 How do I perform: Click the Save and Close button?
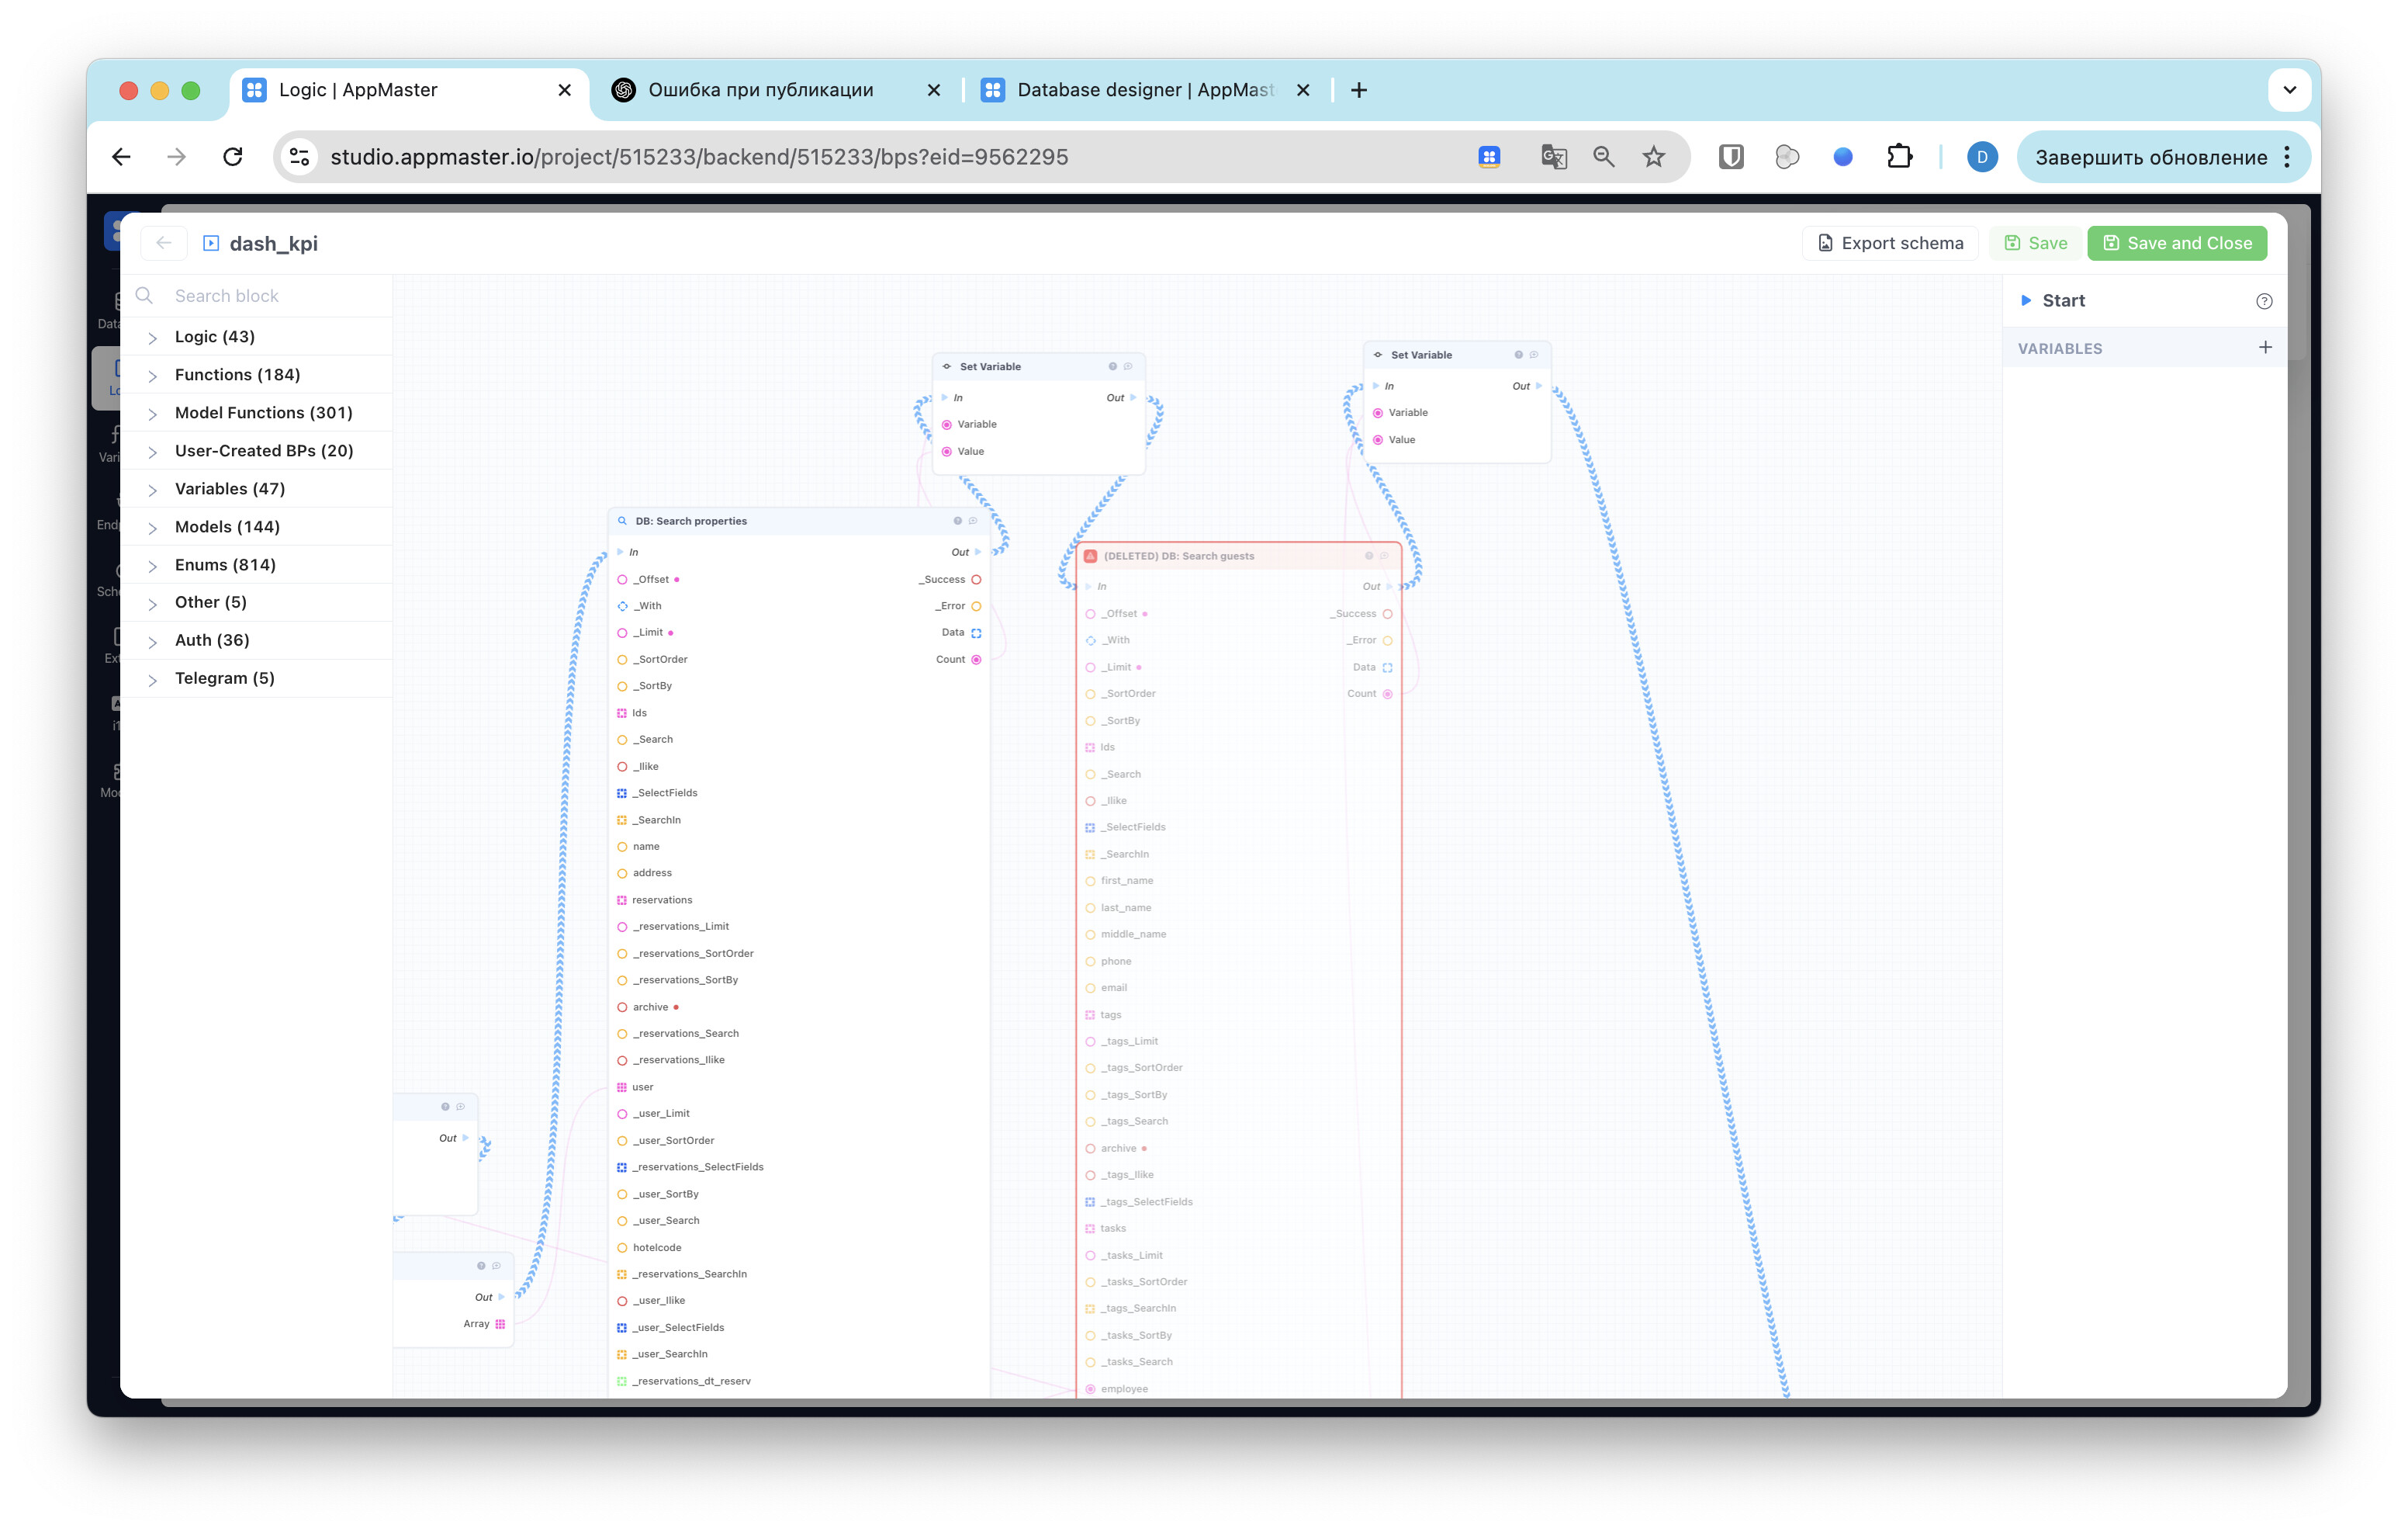tap(2177, 243)
